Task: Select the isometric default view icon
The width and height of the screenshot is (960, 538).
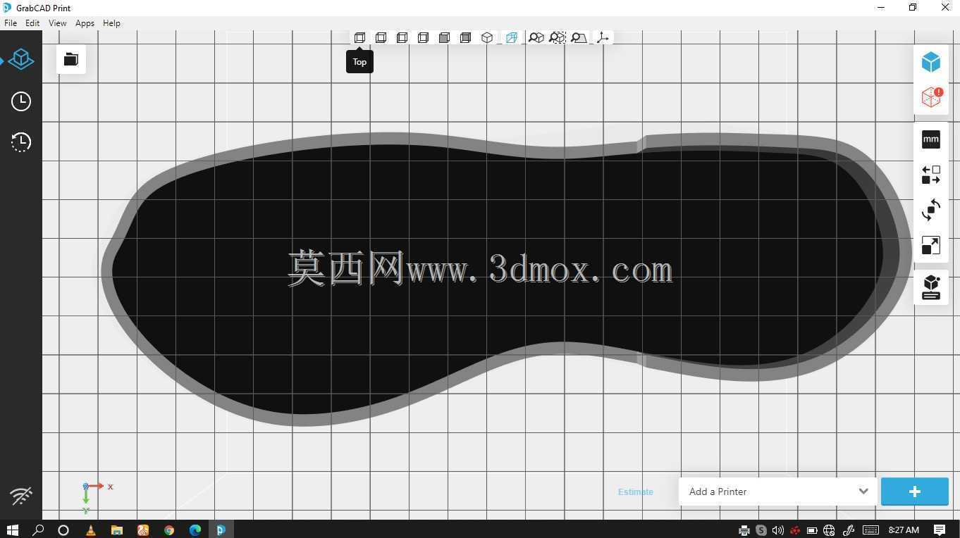Action: [x=487, y=37]
